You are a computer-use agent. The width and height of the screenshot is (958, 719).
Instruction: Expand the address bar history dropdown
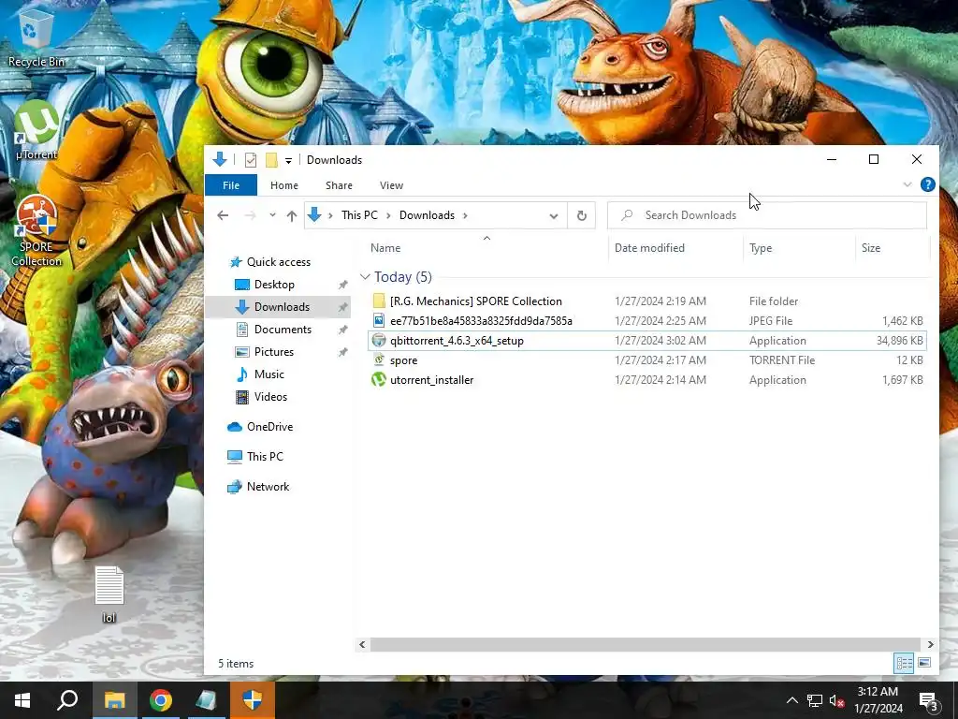pyautogui.click(x=554, y=216)
